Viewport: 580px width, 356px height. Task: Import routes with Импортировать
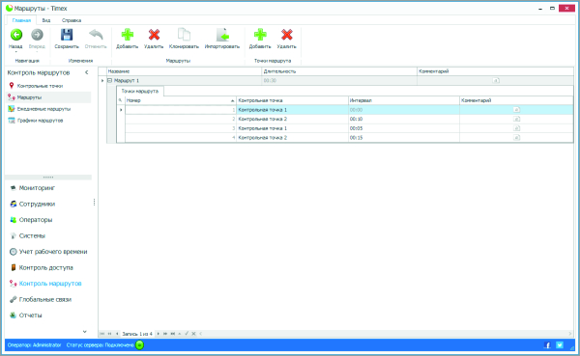point(222,39)
